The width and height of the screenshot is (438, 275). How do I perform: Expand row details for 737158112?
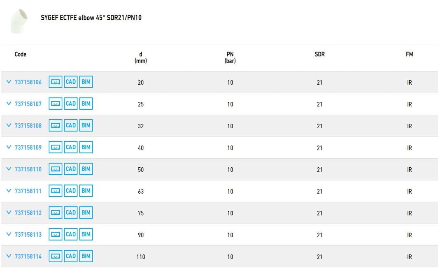click(9, 213)
